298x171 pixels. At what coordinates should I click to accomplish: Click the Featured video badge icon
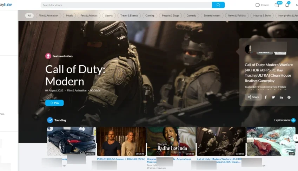click(48, 56)
